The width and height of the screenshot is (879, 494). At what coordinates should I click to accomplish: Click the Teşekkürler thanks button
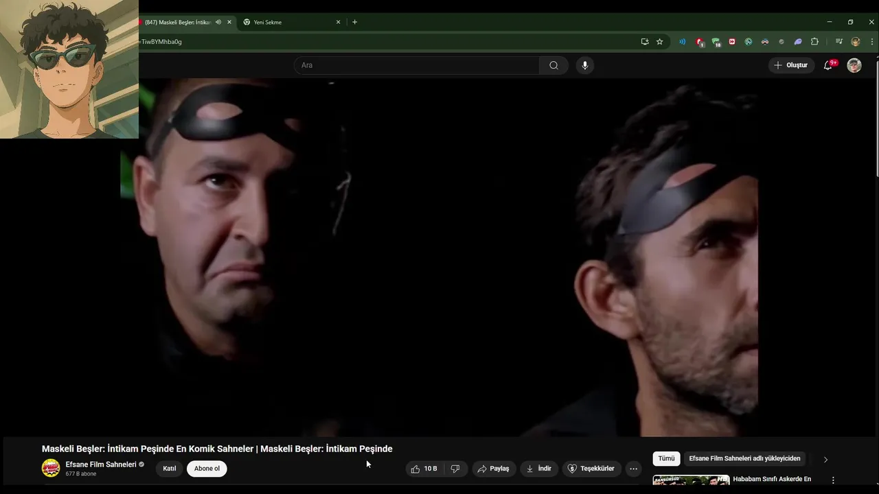pos(591,469)
